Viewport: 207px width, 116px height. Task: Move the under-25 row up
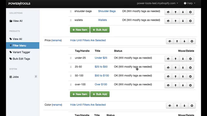175,59
